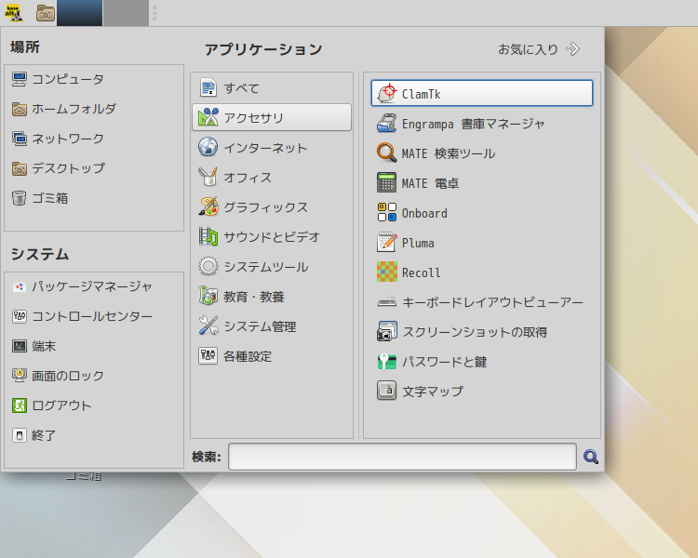Open passwords and keys (パスワードと鍵)

(x=482, y=362)
